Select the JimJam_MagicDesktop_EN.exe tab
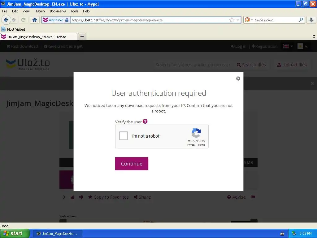Screen dimensions: 317x238 [38, 37]
